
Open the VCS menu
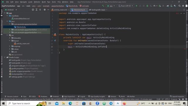(59, 2)
